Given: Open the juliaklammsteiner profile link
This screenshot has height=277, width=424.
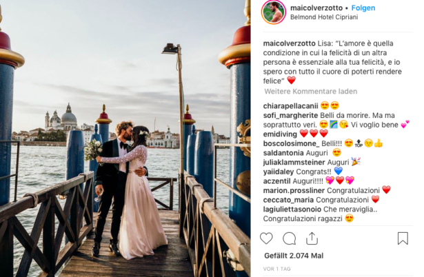Looking at the screenshot, I should (x=294, y=163).
